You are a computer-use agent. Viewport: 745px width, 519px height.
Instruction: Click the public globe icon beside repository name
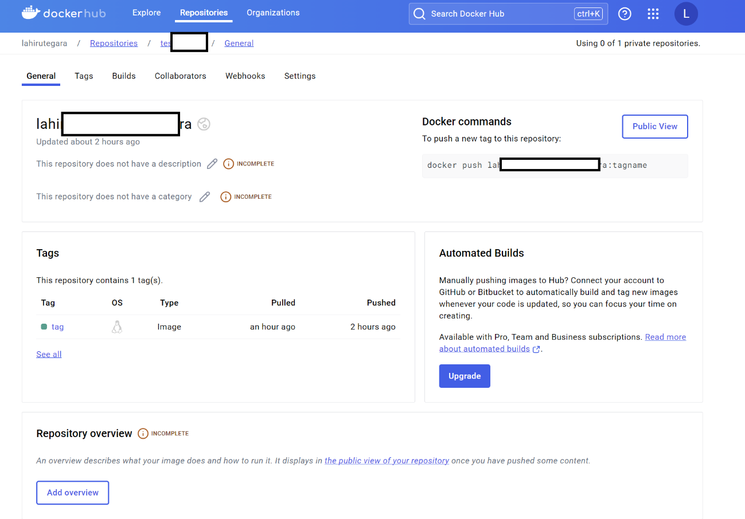(204, 124)
